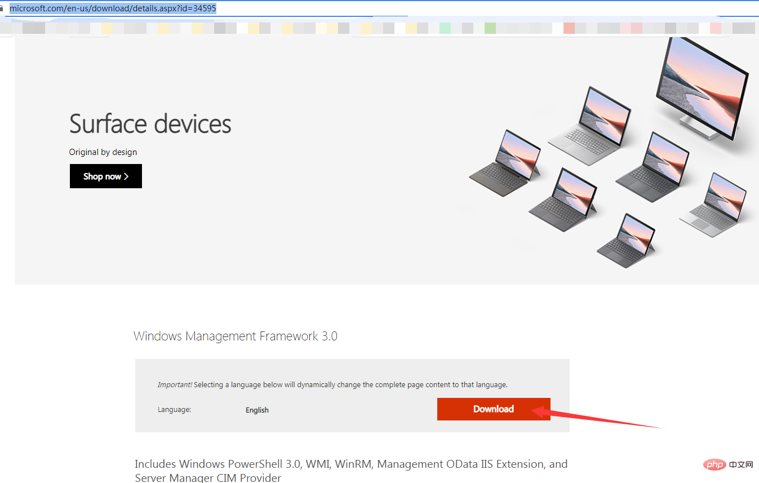This screenshot has width=759, height=483.
Task: Select the browser address bar URL
Action: 113,8
